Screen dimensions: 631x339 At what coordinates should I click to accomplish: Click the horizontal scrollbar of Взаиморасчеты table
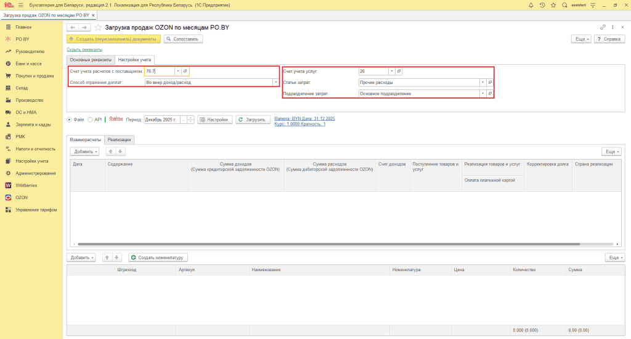329,244
